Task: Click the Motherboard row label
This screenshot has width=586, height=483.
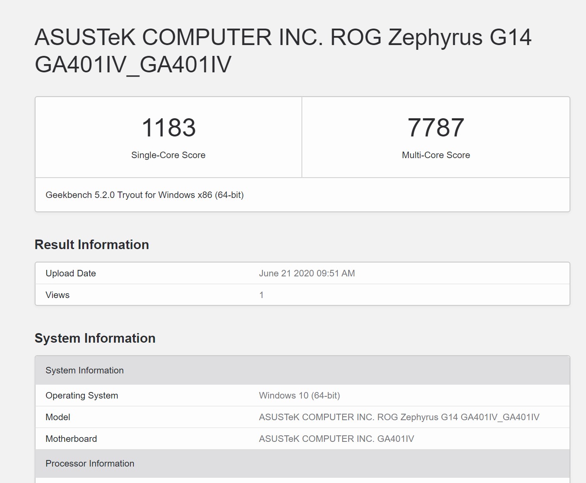Action: click(x=71, y=439)
